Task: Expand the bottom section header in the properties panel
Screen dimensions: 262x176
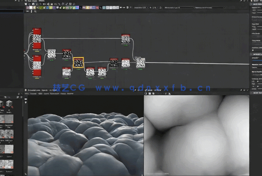Action: tap(256, 93)
